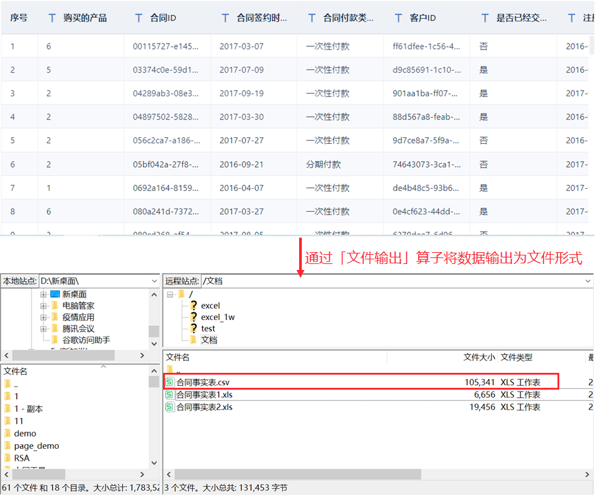Viewport: 595px width, 495px height.
Task: Click the local file list horizontal scrollbar thumb
Action: point(39,474)
